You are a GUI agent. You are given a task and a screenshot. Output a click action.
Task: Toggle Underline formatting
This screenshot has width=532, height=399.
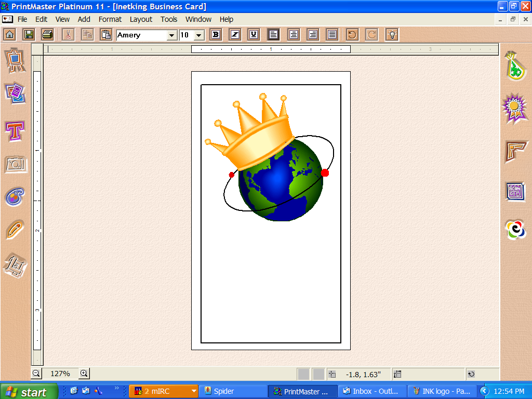coord(254,35)
